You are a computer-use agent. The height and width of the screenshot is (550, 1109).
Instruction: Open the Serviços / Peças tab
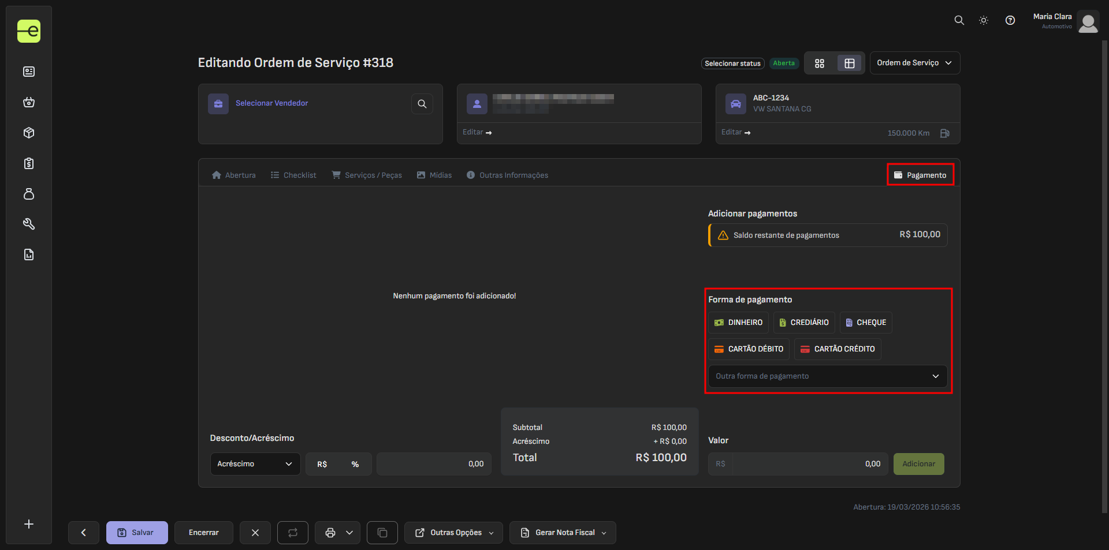[x=367, y=175]
